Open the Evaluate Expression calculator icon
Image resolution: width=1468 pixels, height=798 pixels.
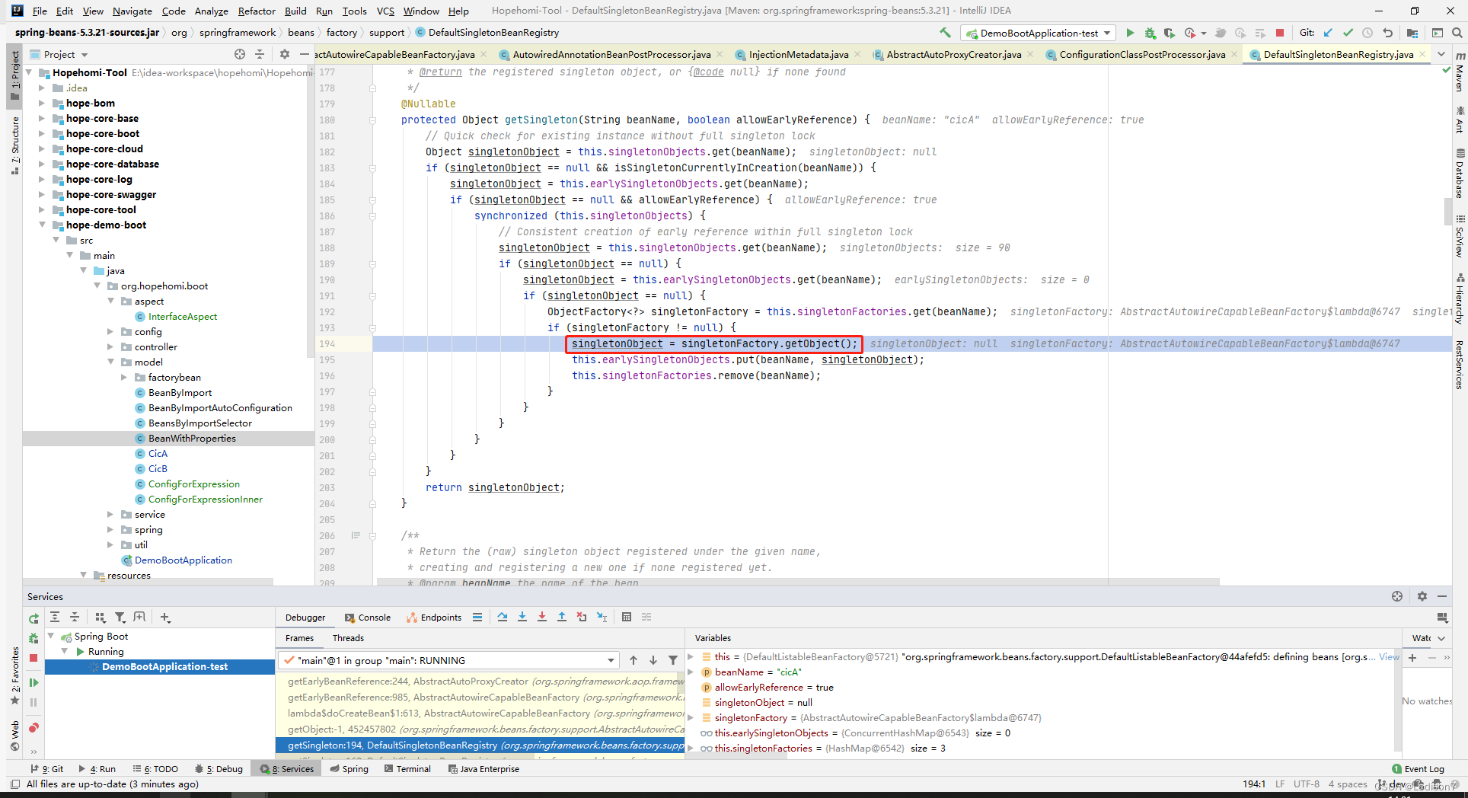(627, 617)
